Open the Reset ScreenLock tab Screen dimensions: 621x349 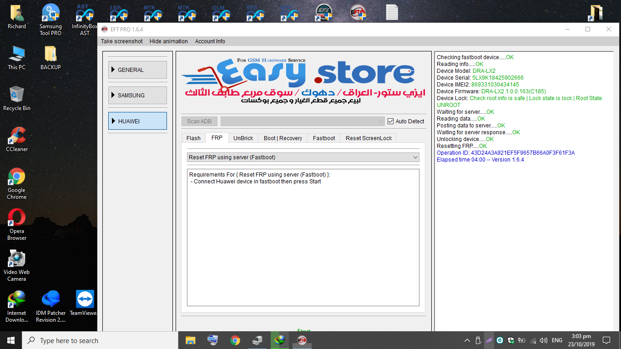[369, 138]
